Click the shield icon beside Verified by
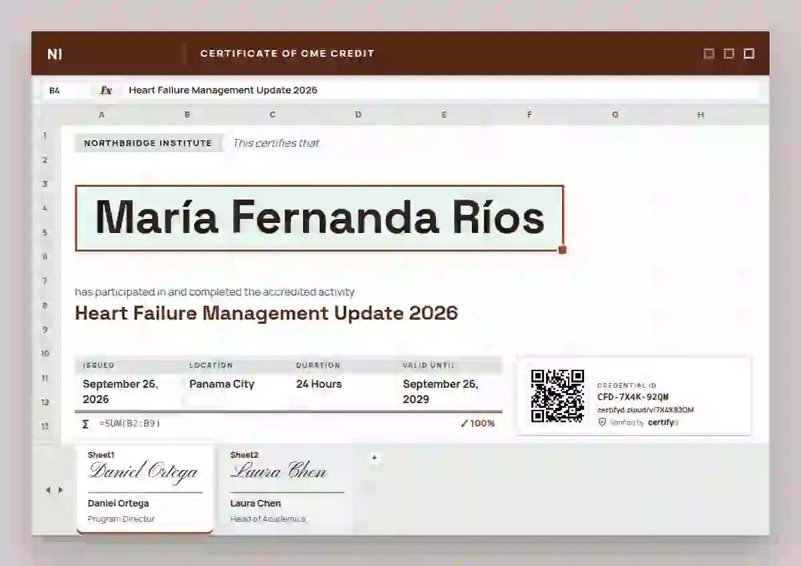Screen dimensions: 801x566 [602, 422]
